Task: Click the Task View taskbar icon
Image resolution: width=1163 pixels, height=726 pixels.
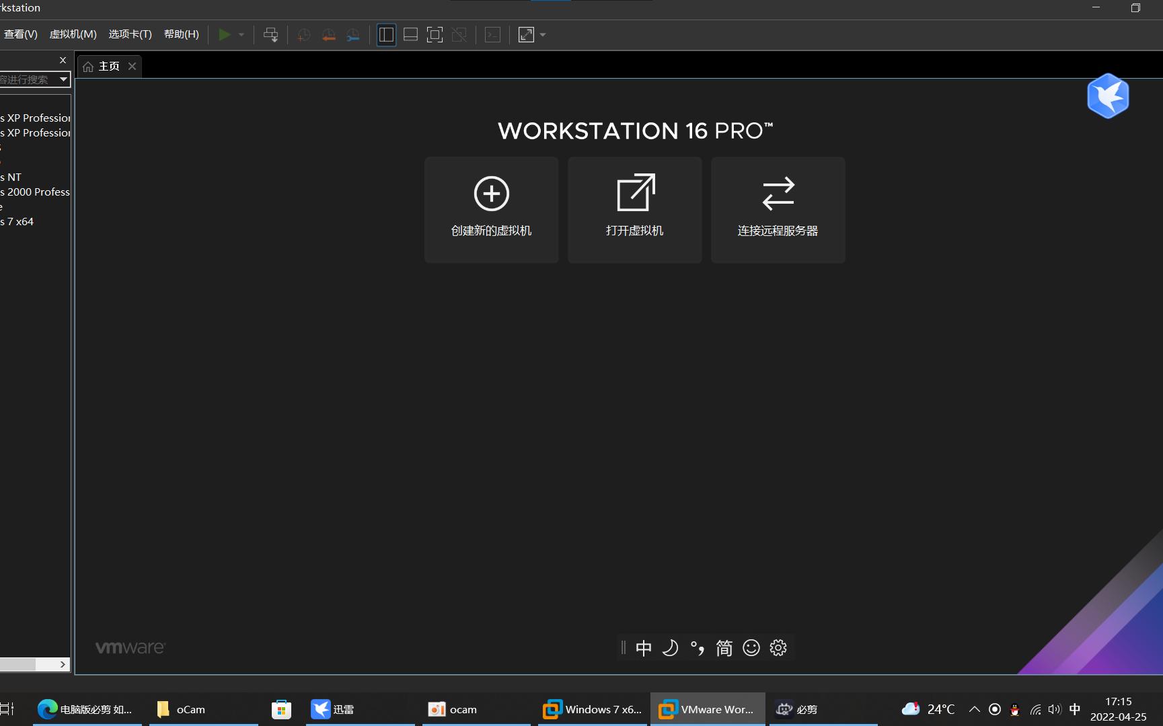Action: click(x=7, y=709)
